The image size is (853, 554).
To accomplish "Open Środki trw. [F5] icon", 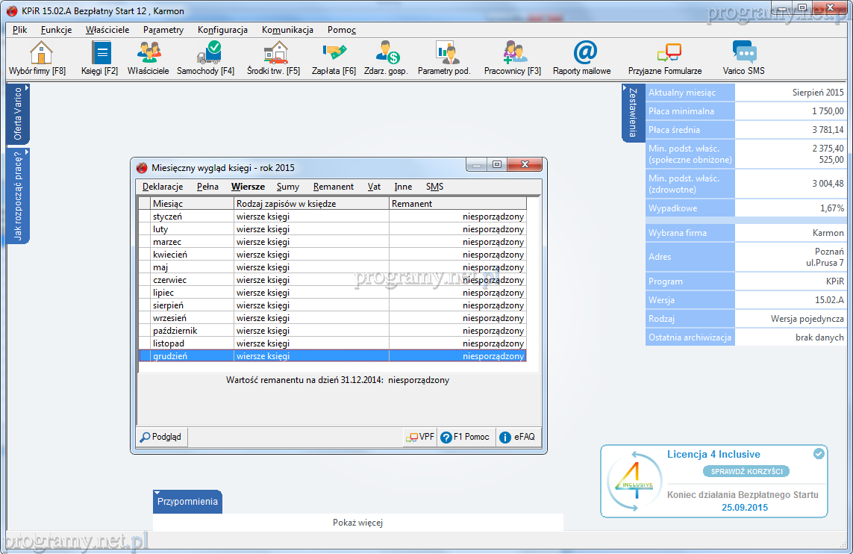I will (274, 54).
